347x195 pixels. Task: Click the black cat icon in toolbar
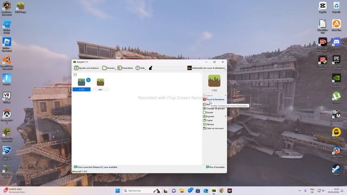tap(151, 68)
